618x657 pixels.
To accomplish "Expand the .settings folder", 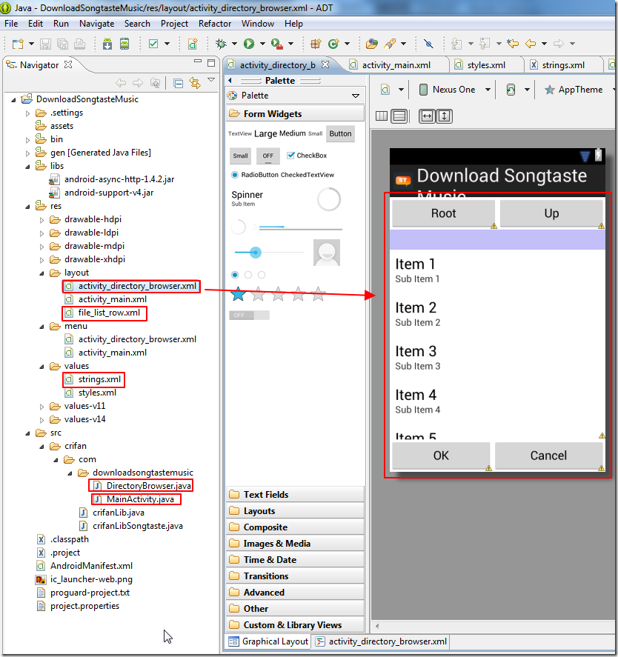I will pos(27,113).
